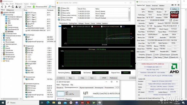Collapse the Компьютер tree node

pyautogui.click(x=2, y=15)
